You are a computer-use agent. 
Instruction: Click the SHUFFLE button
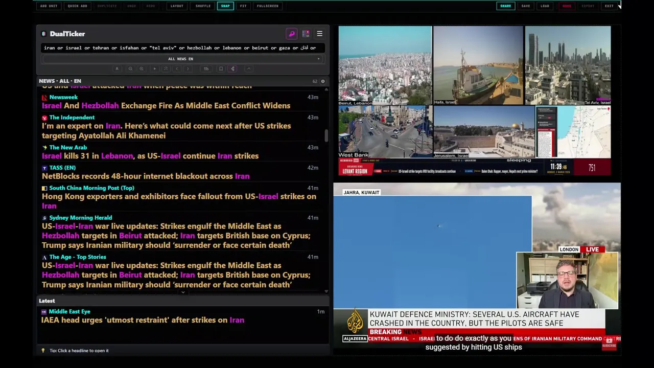(203, 6)
